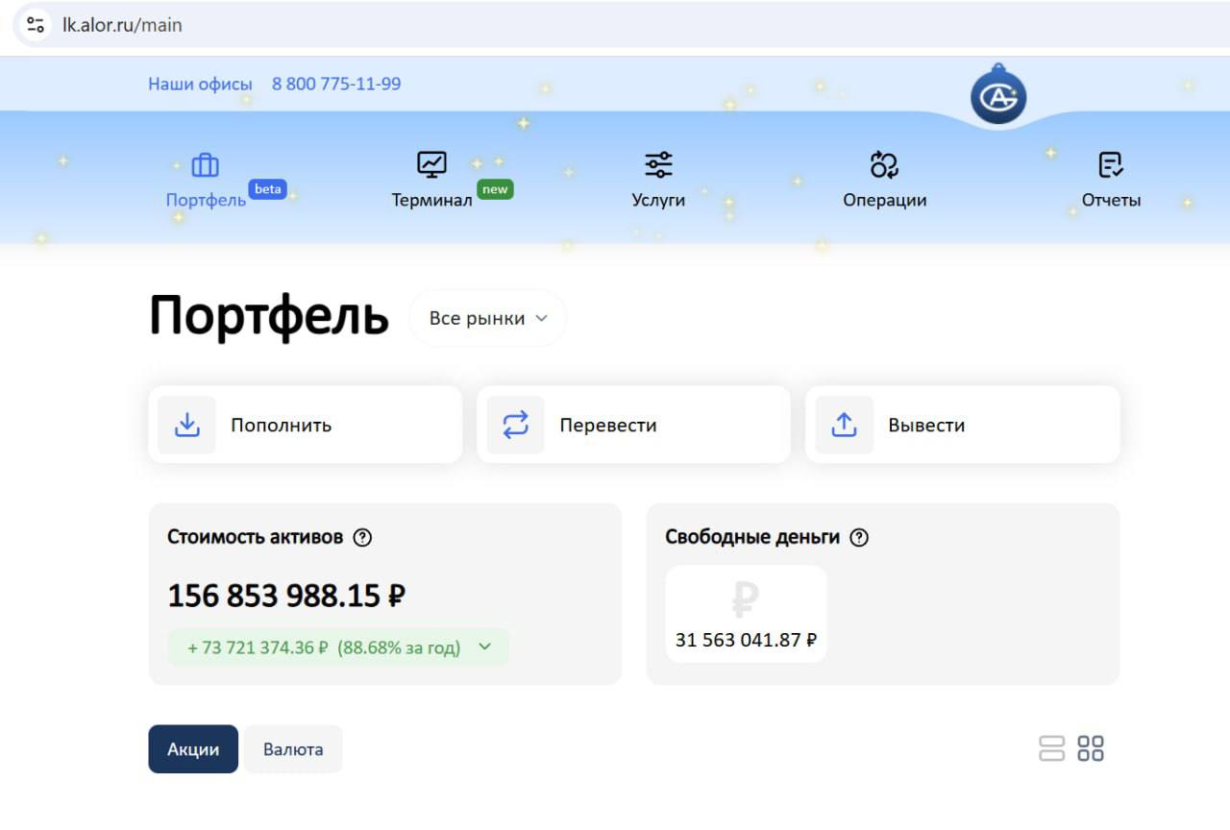Screen dimensions: 1230x830
Task: Switch to list view layout
Action: coord(1052,748)
